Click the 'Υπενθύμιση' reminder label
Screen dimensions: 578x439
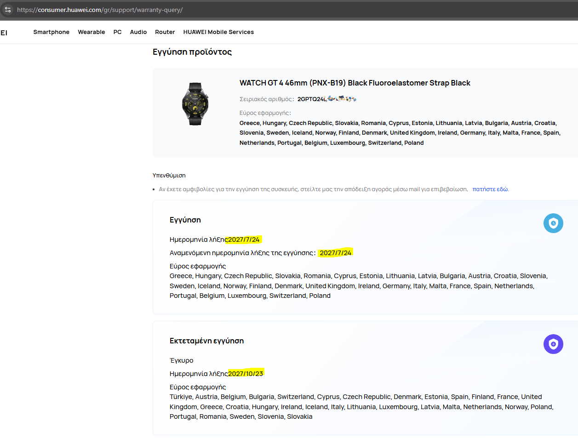tap(169, 176)
